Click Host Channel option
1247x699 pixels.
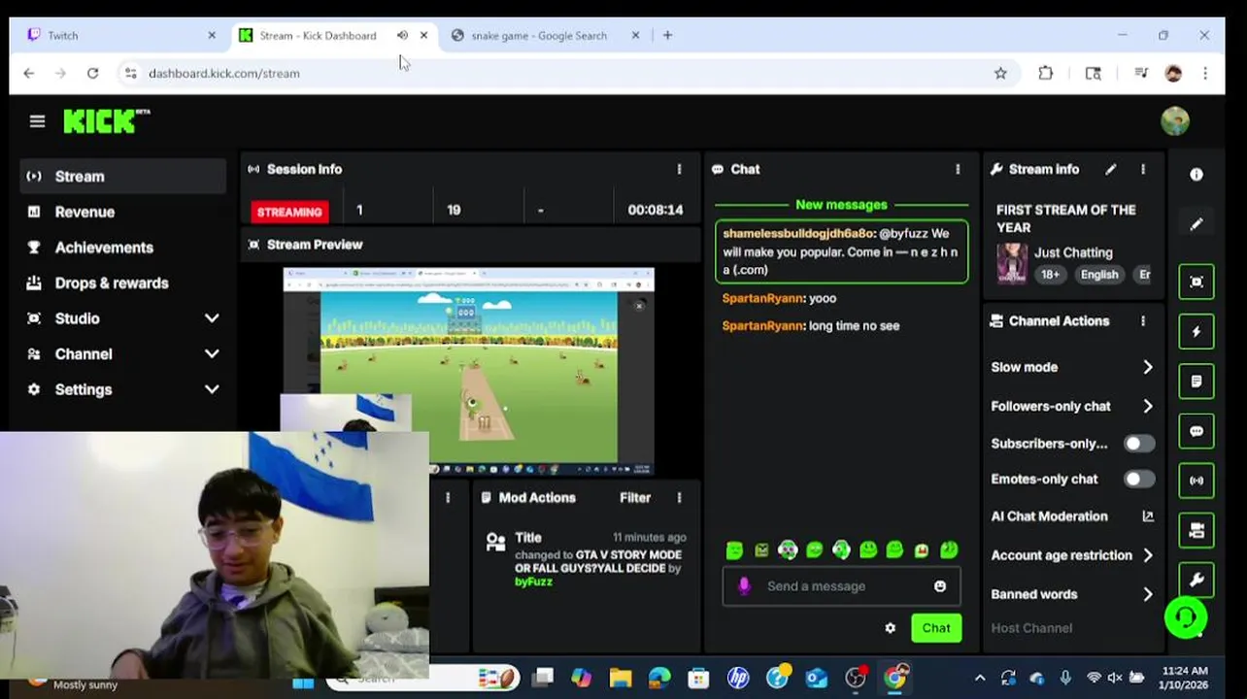click(1031, 628)
